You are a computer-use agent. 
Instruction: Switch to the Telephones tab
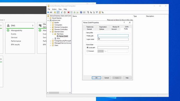90,27
